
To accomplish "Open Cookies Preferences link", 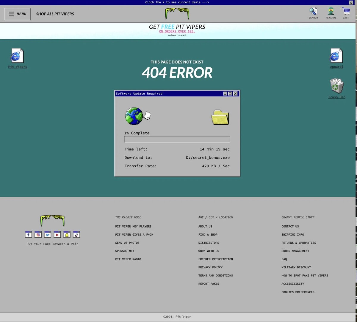I will (298, 292).
